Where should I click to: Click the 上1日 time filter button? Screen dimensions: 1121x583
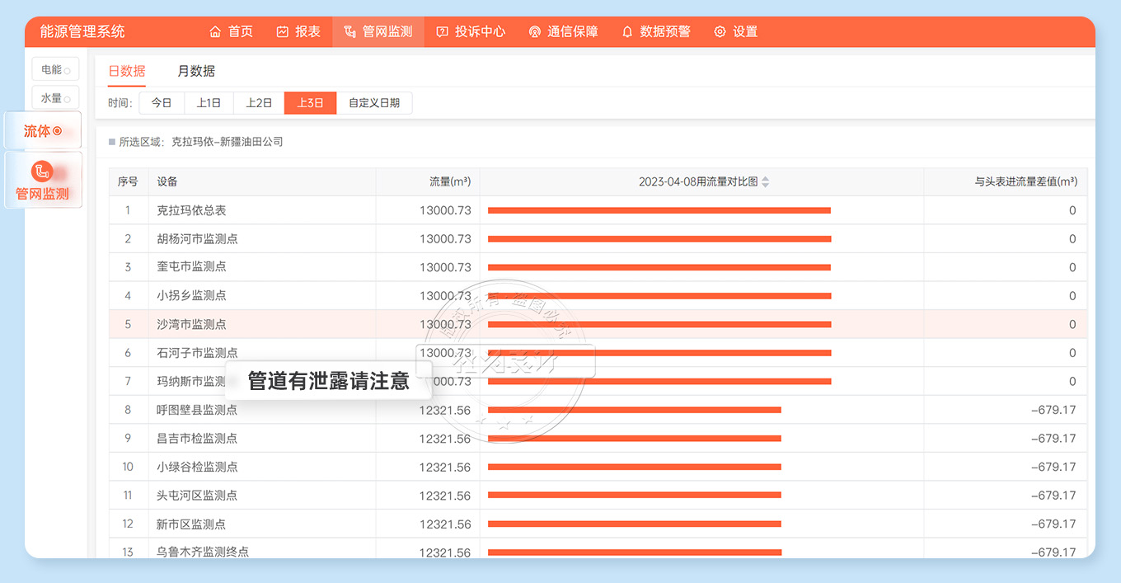(209, 103)
